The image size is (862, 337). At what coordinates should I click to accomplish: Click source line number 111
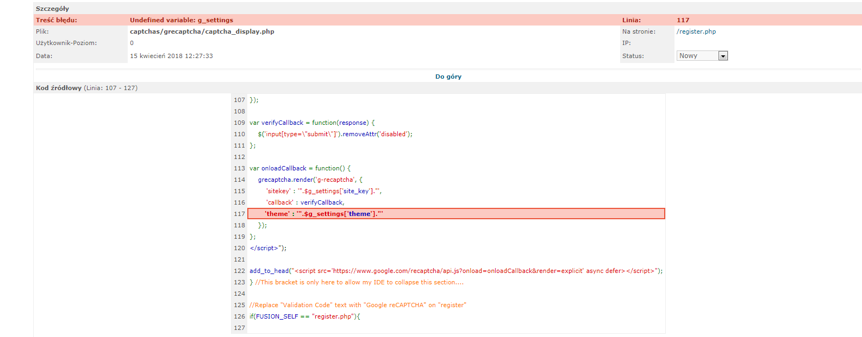point(240,145)
